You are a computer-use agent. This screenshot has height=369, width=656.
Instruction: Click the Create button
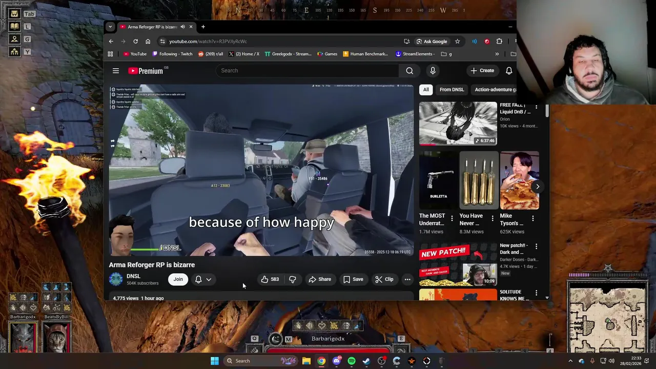point(482,71)
